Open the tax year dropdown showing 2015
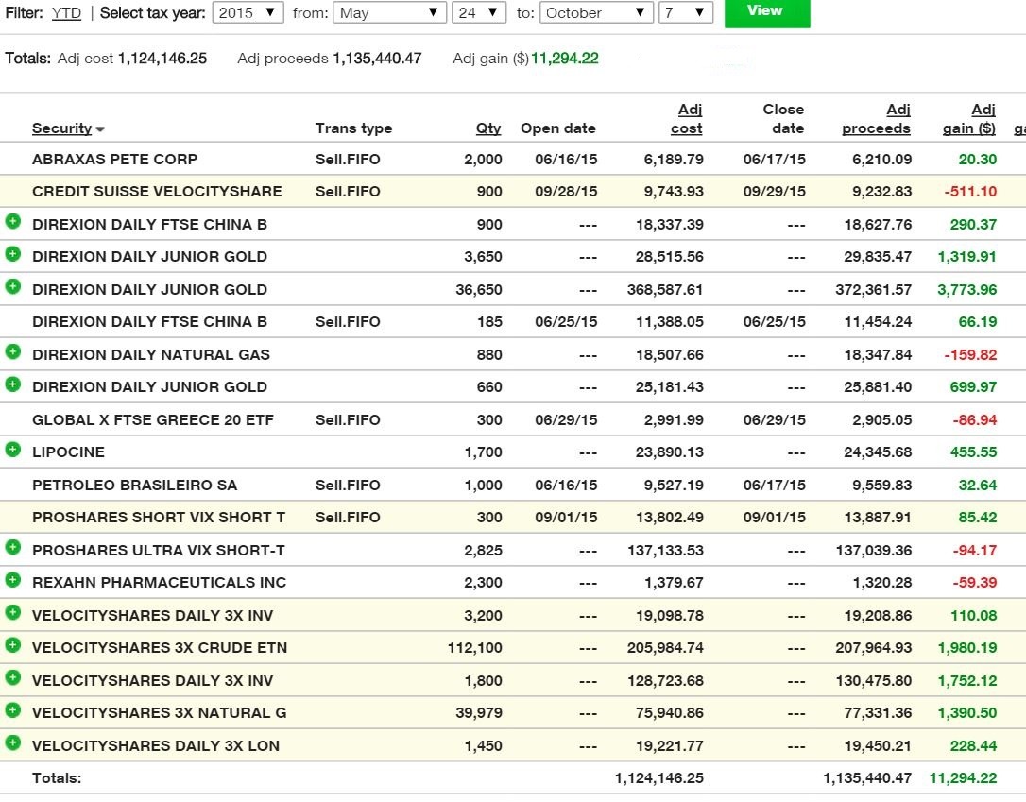1026x802 pixels. click(248, 12)
